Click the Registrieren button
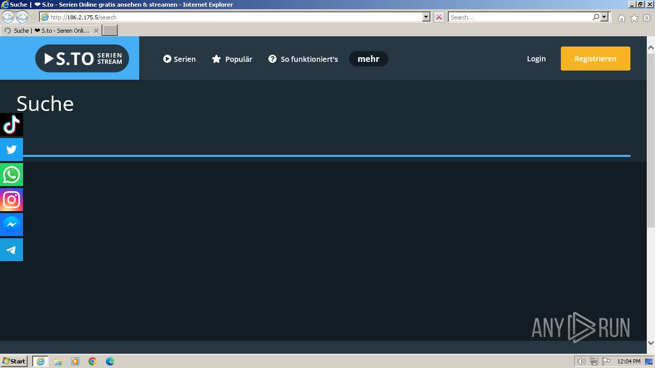 pos(596,59)
